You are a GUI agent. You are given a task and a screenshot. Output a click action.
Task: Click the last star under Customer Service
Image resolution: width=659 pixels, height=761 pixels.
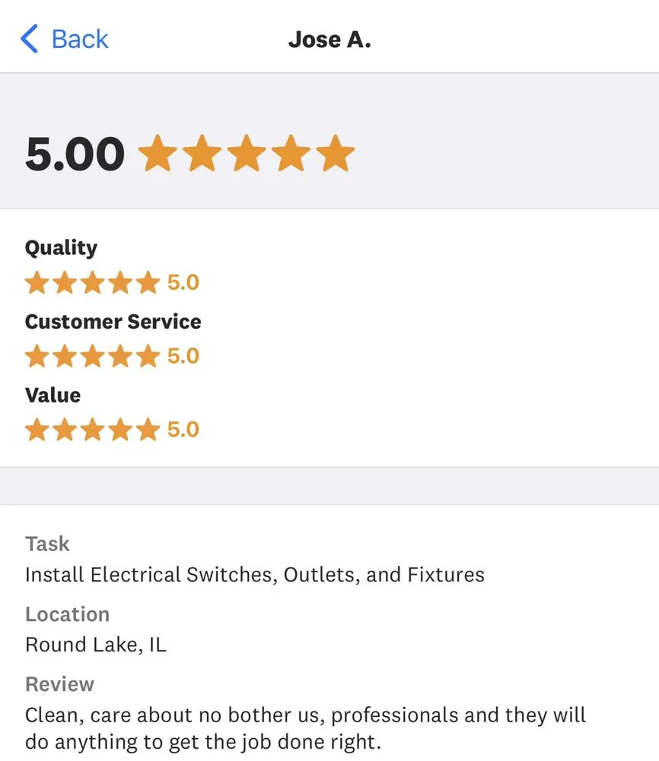click(148, 355)
